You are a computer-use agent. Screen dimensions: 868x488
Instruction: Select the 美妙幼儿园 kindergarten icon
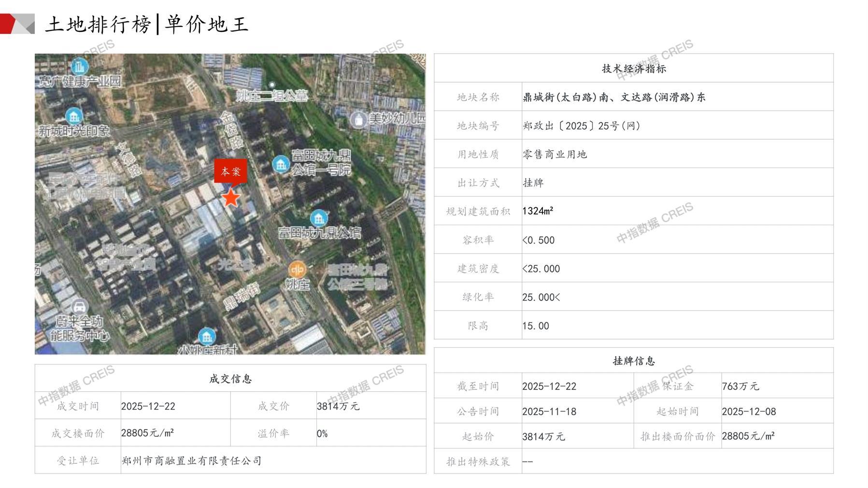pos(358,119)
